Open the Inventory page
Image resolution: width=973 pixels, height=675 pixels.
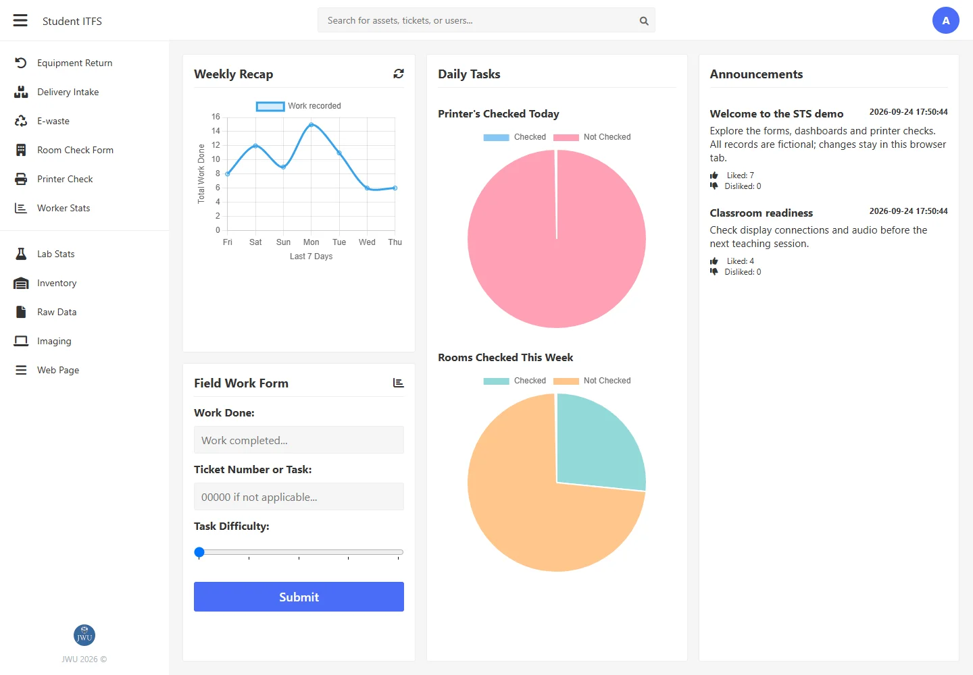(x=57, y=283)
